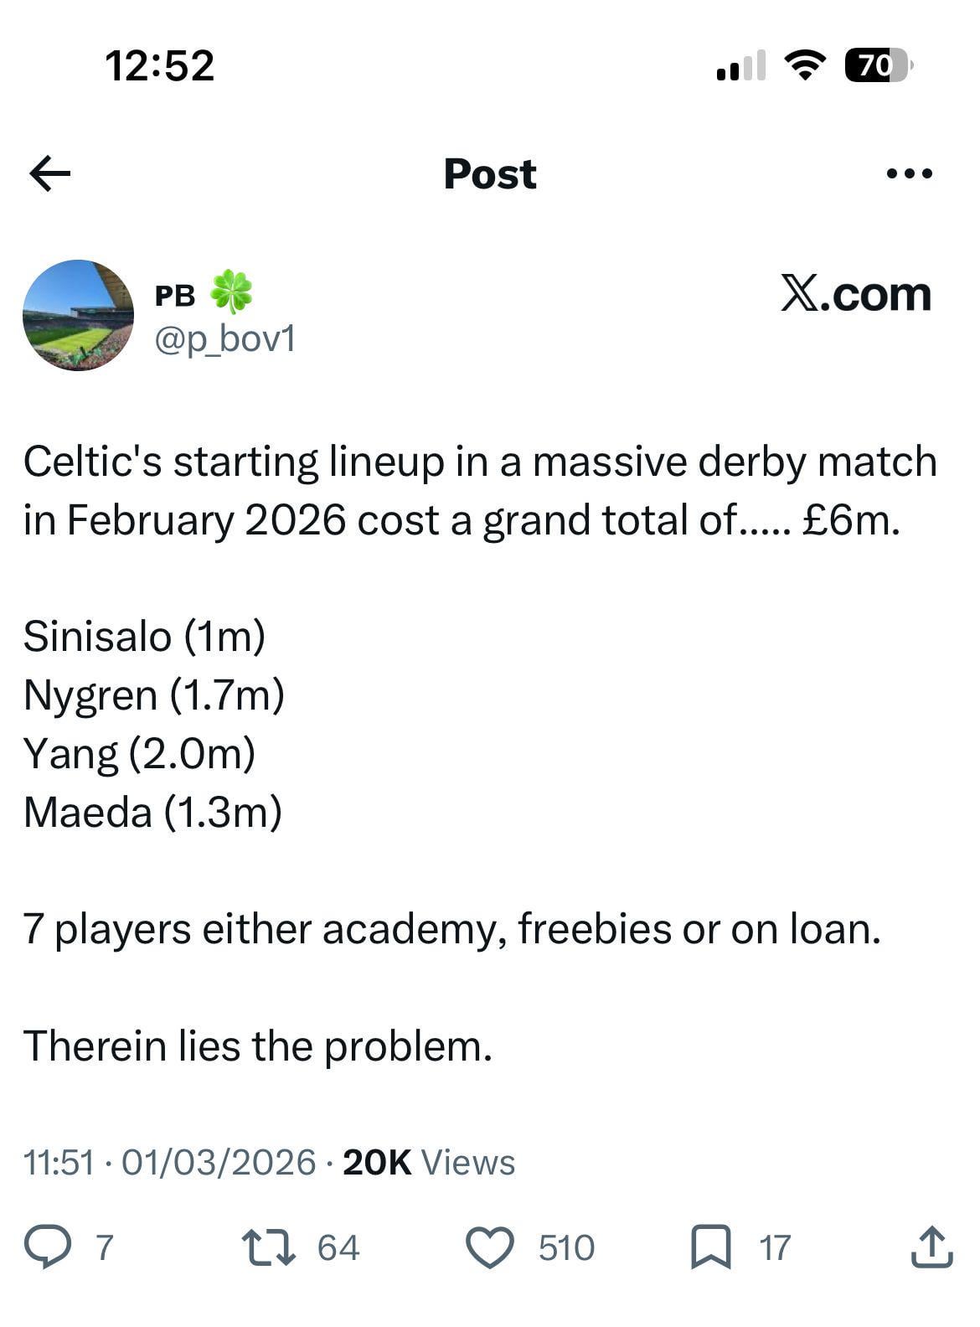980x1327 pixels.
Task: Repost this post with retweet icon
Action: (268, 1247)
